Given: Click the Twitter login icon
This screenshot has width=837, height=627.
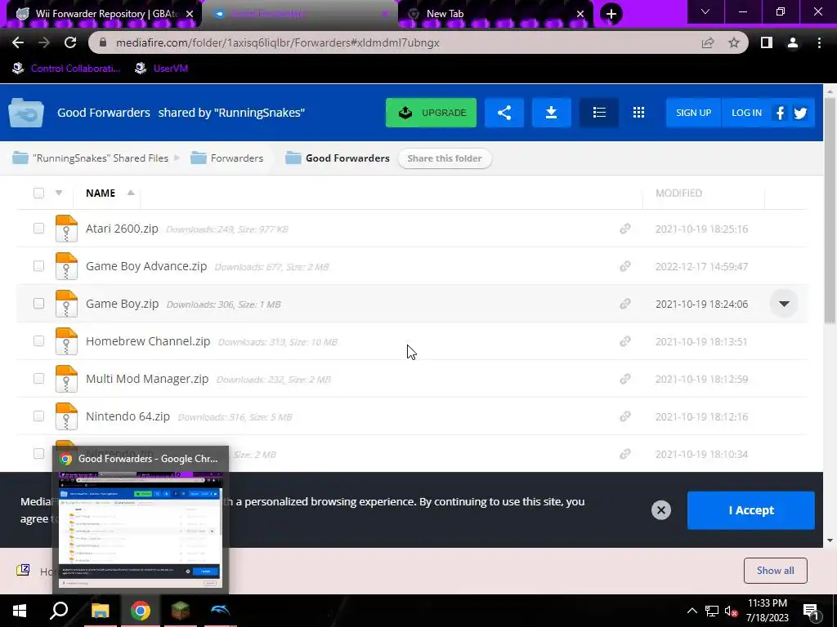Looking at the screenshot, I should click(x=800, y=113).
